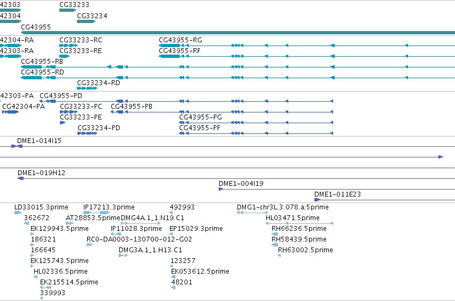Select EST RH63002.5prime

tap(280, 255)
